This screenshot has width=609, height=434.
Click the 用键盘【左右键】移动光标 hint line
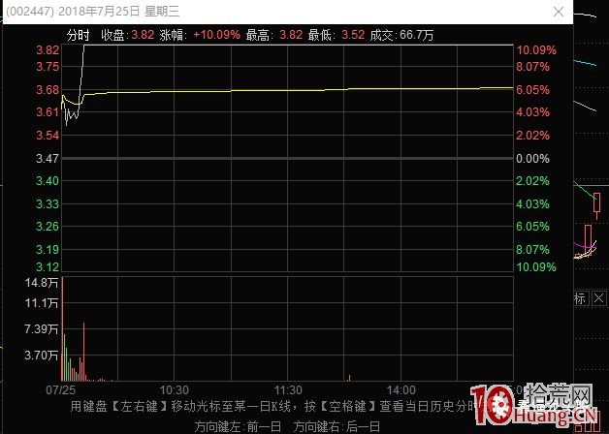(272, 407)
